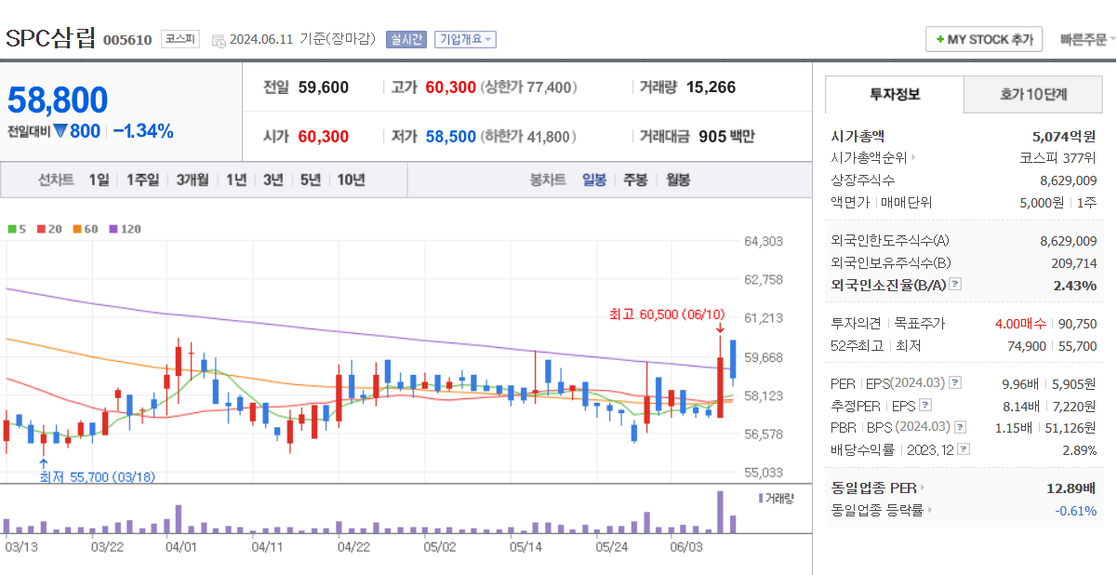Click the 상장주식수 value 8,629,009
The height and width of the screenshot is (575, 1117).
coord(1069,181)
